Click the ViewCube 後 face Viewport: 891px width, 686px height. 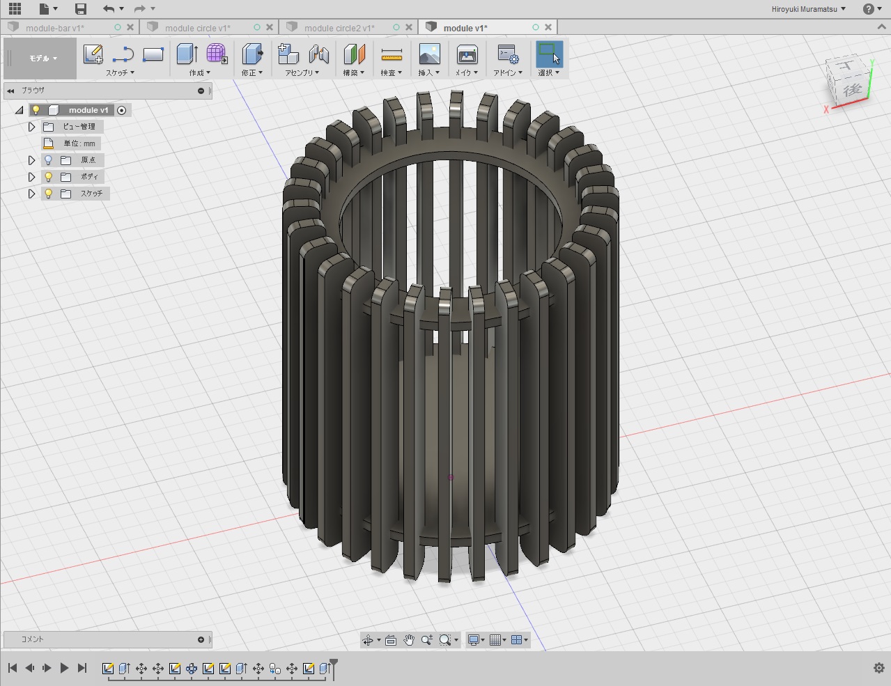tap(852, 90)
